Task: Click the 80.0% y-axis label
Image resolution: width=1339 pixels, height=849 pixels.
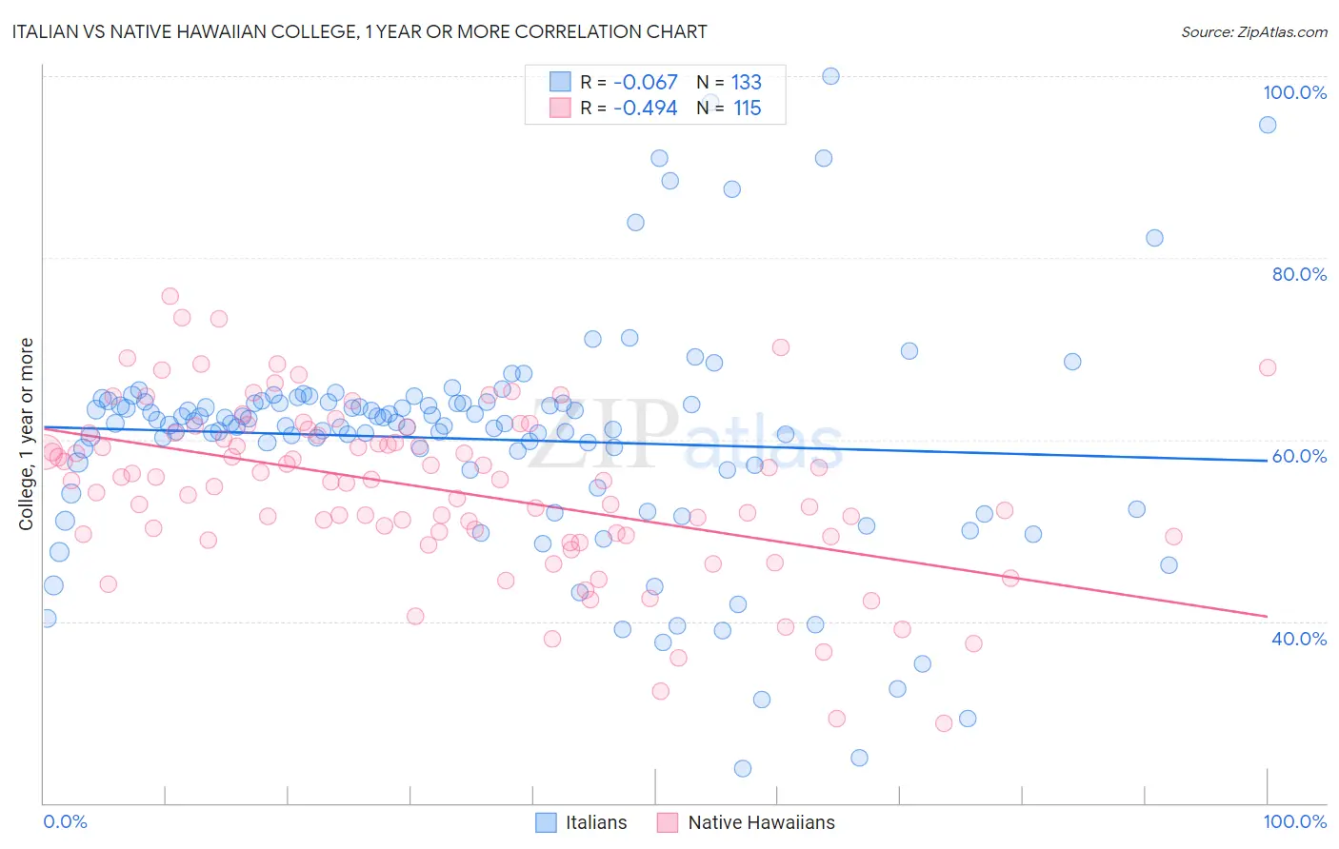Action: [x=1299, y=274]
